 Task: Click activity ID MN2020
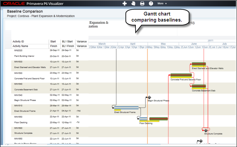click(18, 50)
